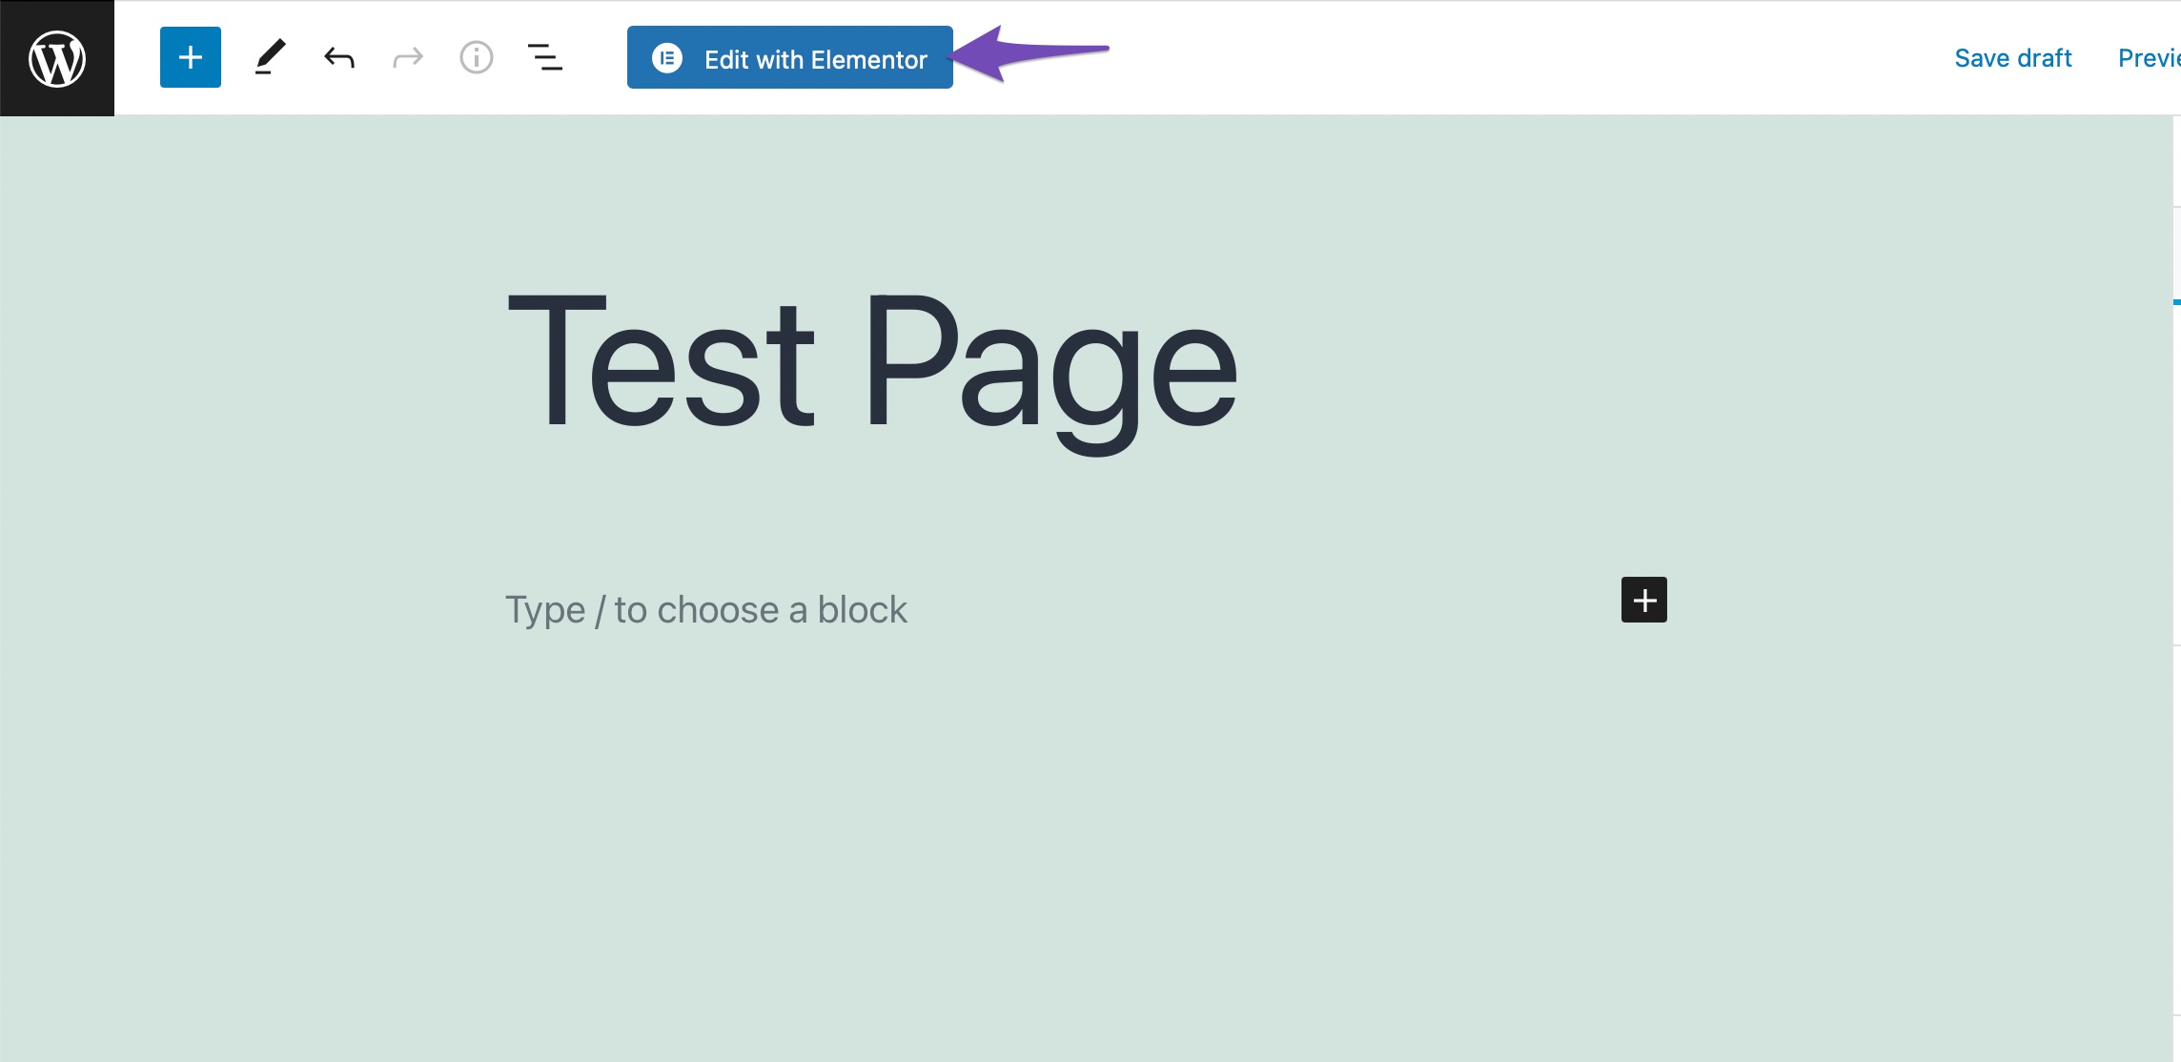Open the block inserter with the plus icon
The width and height of the screenshot is (2181, 1062).
coord(190,57)
